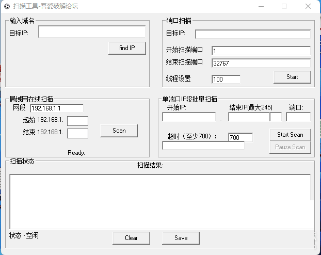This screenshot has width=321, height=255.
Task: Click the soccer ball app icon in title bar
Action: 7,6
